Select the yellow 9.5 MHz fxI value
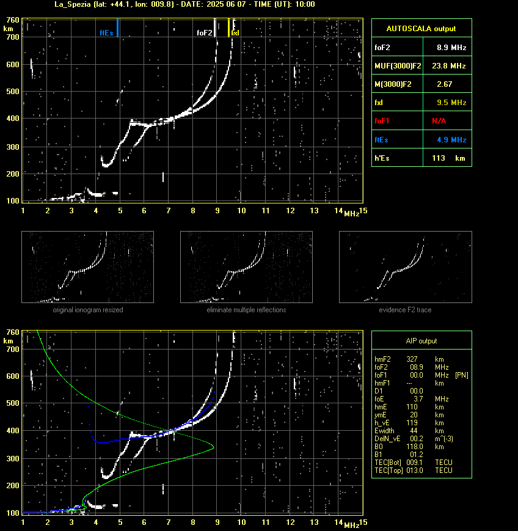Image resolution: width=518 pixels, height=531 pixels. [451, 103]
